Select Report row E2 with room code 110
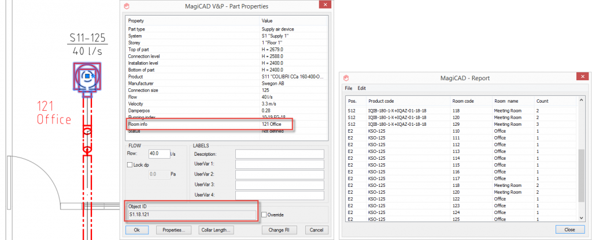The image size is (592, 240). pos(462,131)
